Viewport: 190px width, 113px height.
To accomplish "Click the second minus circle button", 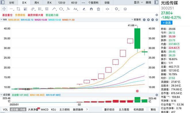I will tap(153, 20).
